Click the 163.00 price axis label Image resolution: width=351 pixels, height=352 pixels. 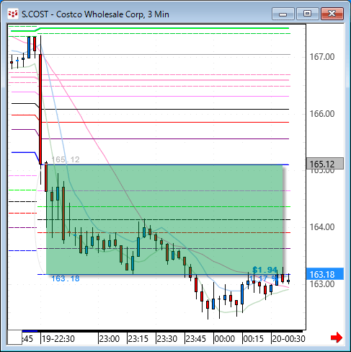322,284
